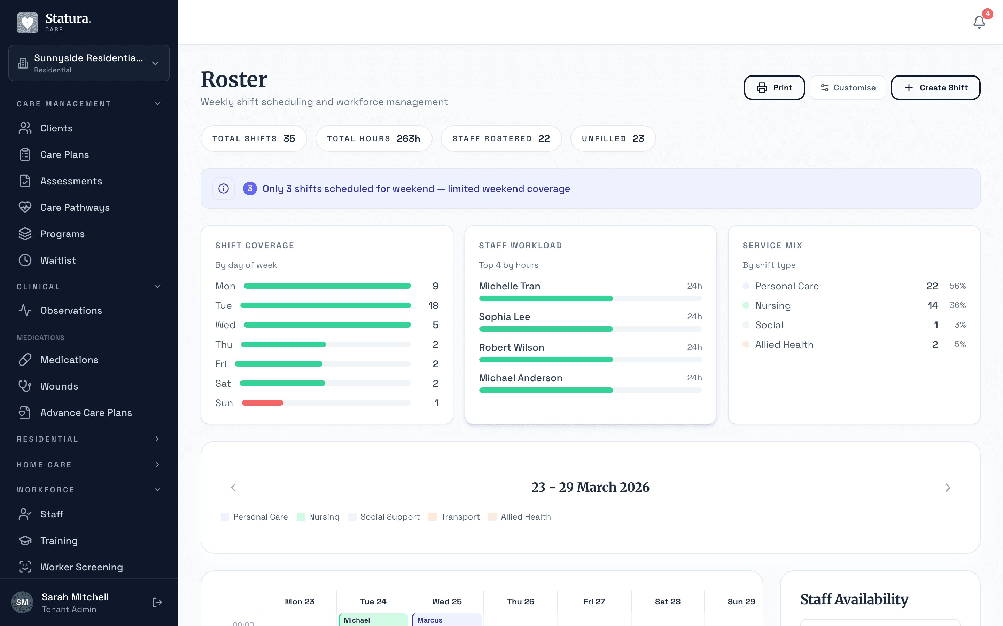This screenshot has width=1003, height=626.
Task: Click the Print button
Action: tap(774, 87)
